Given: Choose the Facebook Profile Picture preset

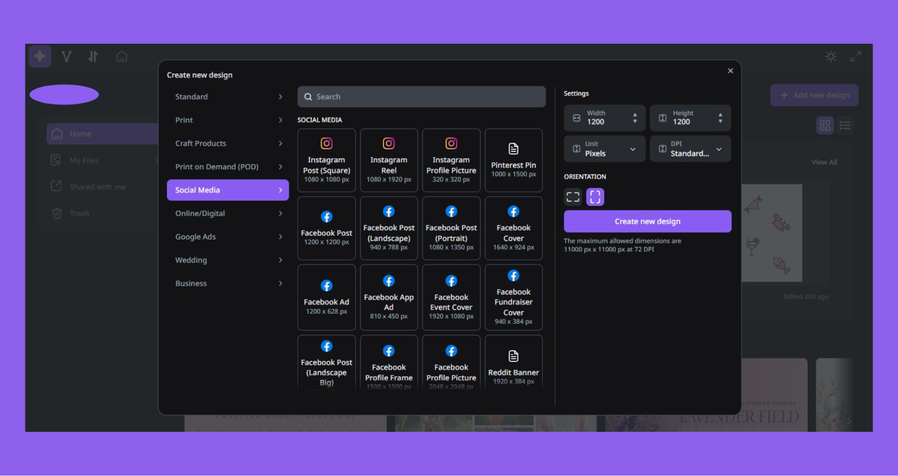Looking at the screenshot, I should point(451,363).
